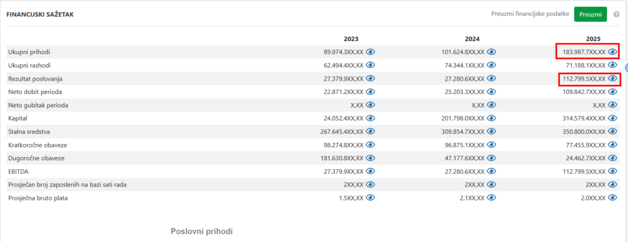Click the Rezultat poslovanja row label

tap(35, 79)
